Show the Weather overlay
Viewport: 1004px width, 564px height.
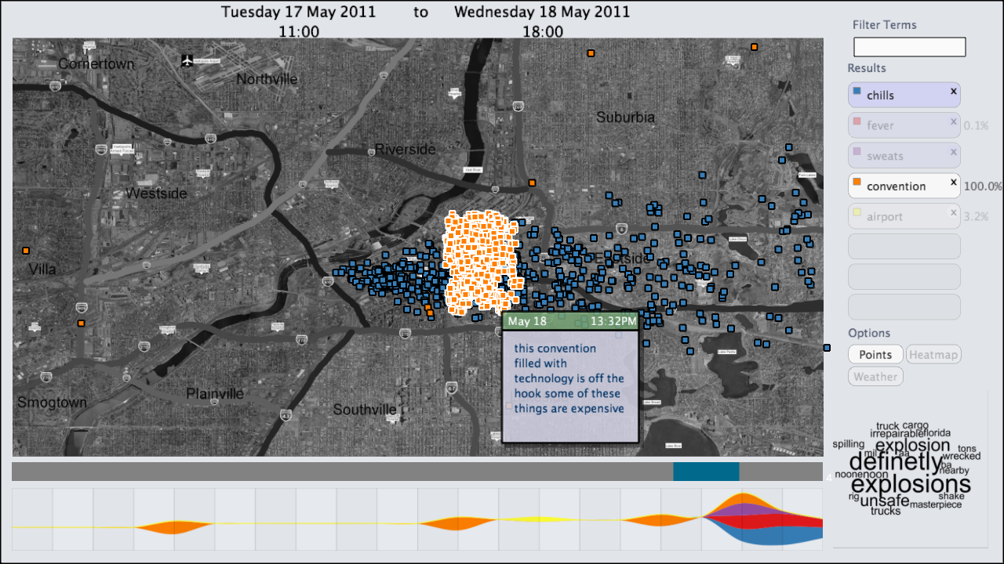pyautogui.click(x=875, y=377)
